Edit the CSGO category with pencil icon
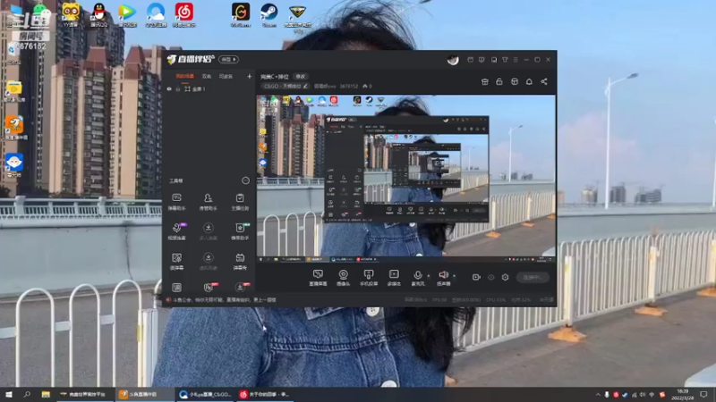Screen dimensions: 716x402 pos(305,86)
